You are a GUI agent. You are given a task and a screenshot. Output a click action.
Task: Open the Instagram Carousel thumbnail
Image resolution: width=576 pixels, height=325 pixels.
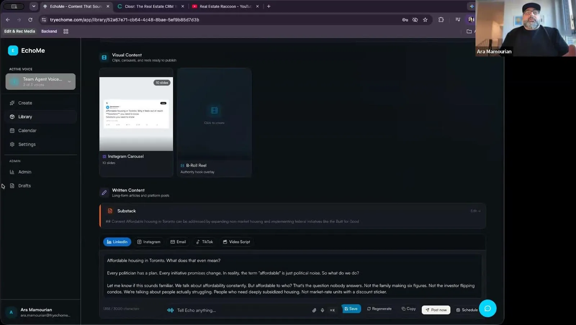pyautogui.click(x=136, y=114)
